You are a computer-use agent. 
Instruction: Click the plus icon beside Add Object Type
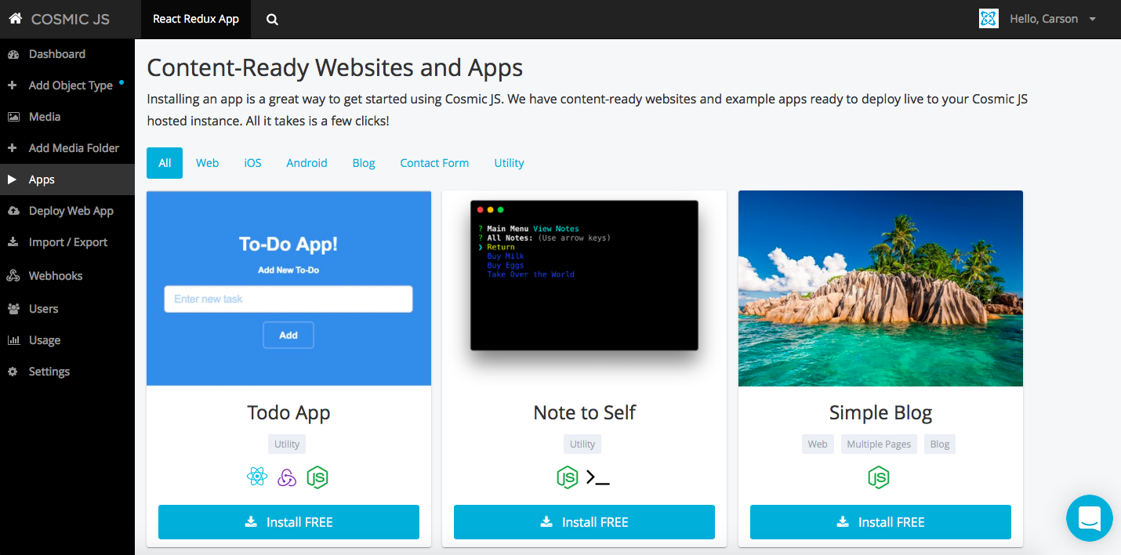point(13,85)
